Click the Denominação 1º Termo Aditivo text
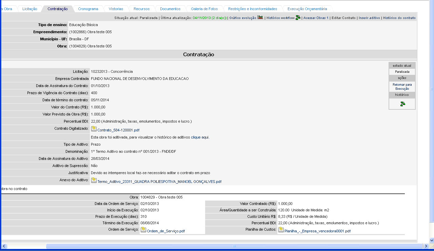434x251 pixels. tap(134, 151)
